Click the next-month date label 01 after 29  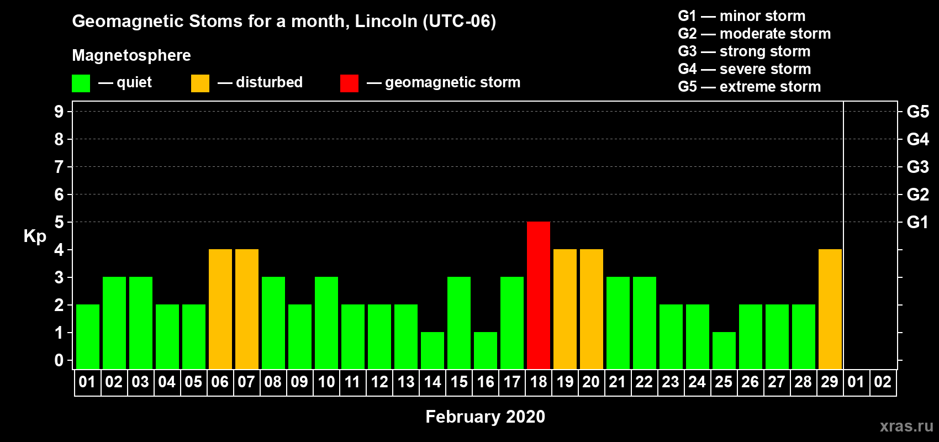pyautogui.click(x=857, y=382)
